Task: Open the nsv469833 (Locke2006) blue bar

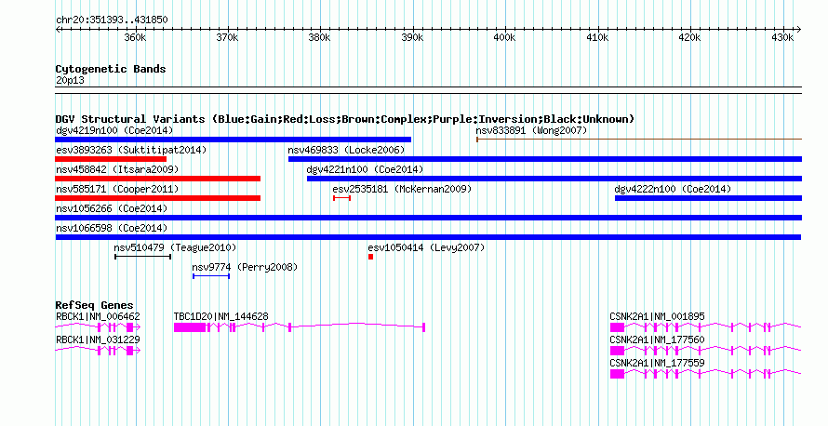Action: click(x=545, y=159)
